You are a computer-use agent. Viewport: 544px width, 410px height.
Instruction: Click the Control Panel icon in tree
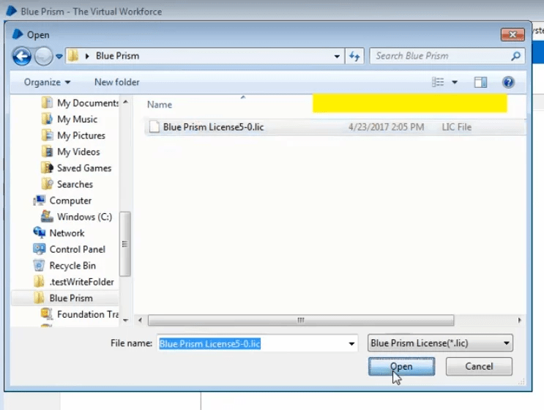pos(40,249)
